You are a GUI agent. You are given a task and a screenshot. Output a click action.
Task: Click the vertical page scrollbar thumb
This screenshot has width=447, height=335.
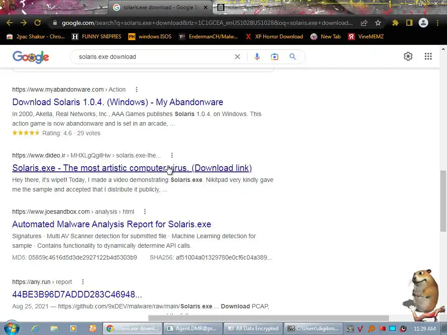point(443,201)
